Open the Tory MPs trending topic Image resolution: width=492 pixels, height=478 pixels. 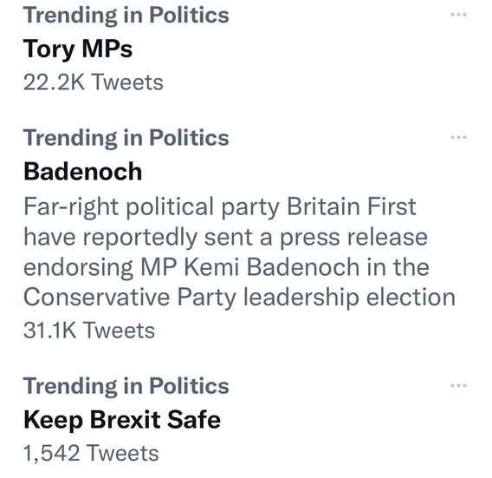pos(78,49)
